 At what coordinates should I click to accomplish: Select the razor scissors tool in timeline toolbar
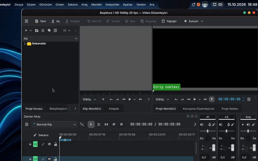(x=99, y=124)
